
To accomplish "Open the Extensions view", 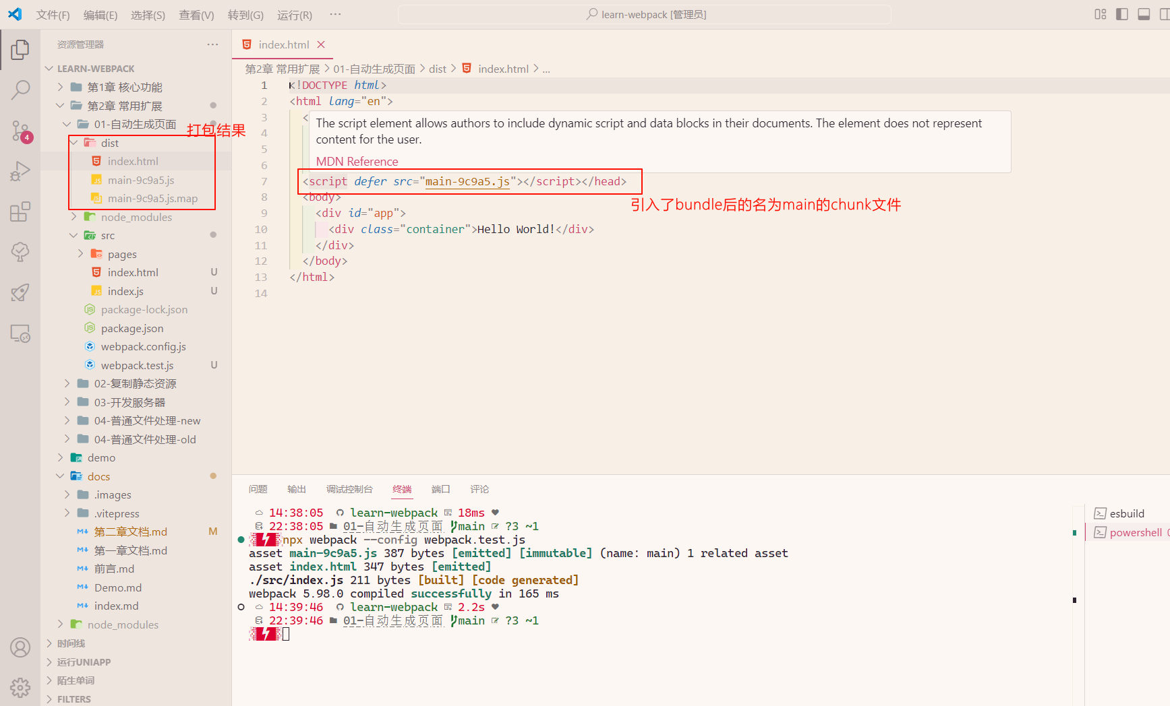I will (x=20, y=212).
